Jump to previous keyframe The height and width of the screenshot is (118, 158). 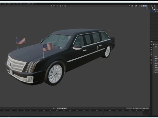(x=59, y=108)
